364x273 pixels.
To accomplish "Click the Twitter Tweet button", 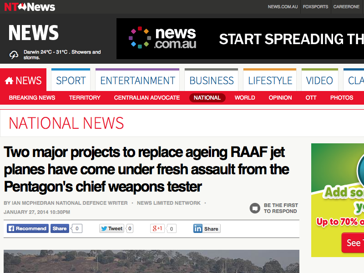I will [x=112, y=228].
